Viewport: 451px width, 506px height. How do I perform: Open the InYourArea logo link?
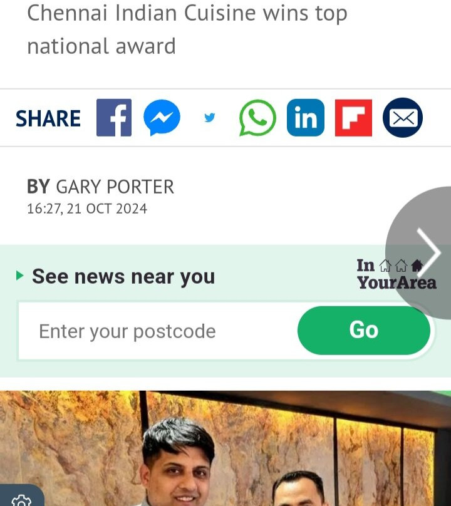397,274
